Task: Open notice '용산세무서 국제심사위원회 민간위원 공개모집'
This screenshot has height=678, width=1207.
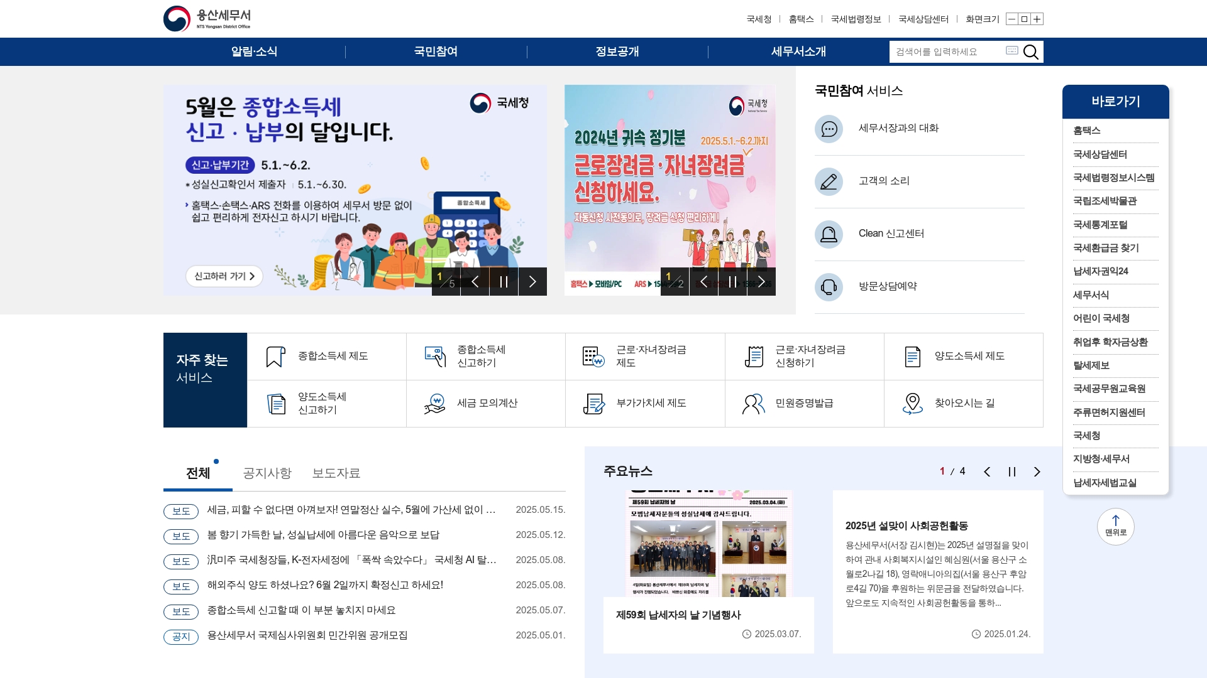Action: coord(307,636)
